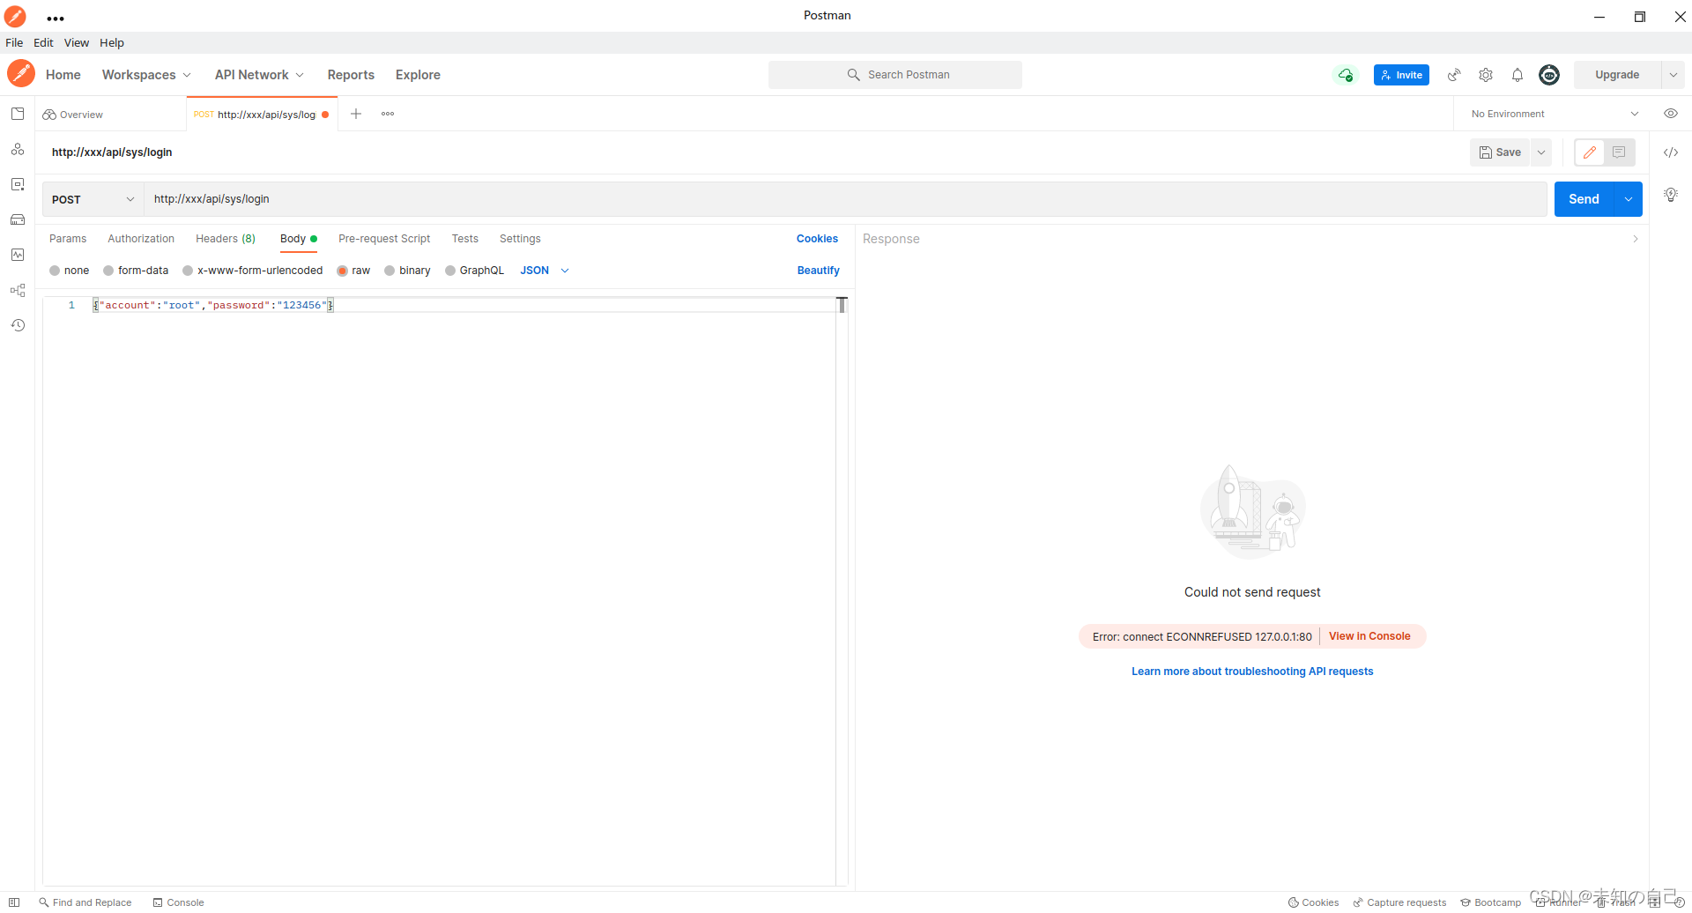Switch to the request Settings tab
The image size is (1692, 913).
click(x=520, y=239)
